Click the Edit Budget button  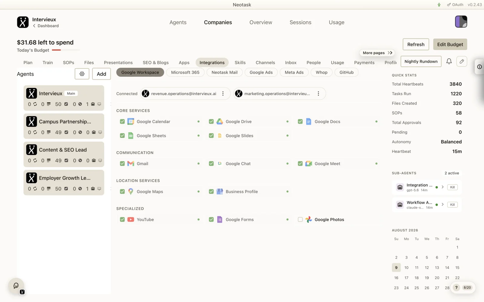450,44
